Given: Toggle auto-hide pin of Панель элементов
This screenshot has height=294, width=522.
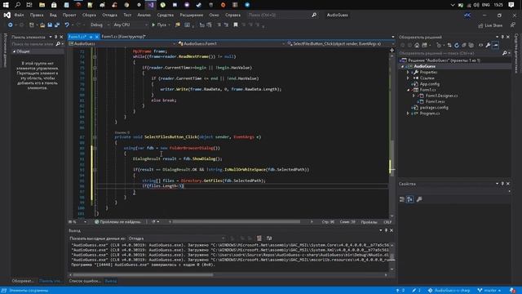Looking at the screenshot, I should coord(55,37).
